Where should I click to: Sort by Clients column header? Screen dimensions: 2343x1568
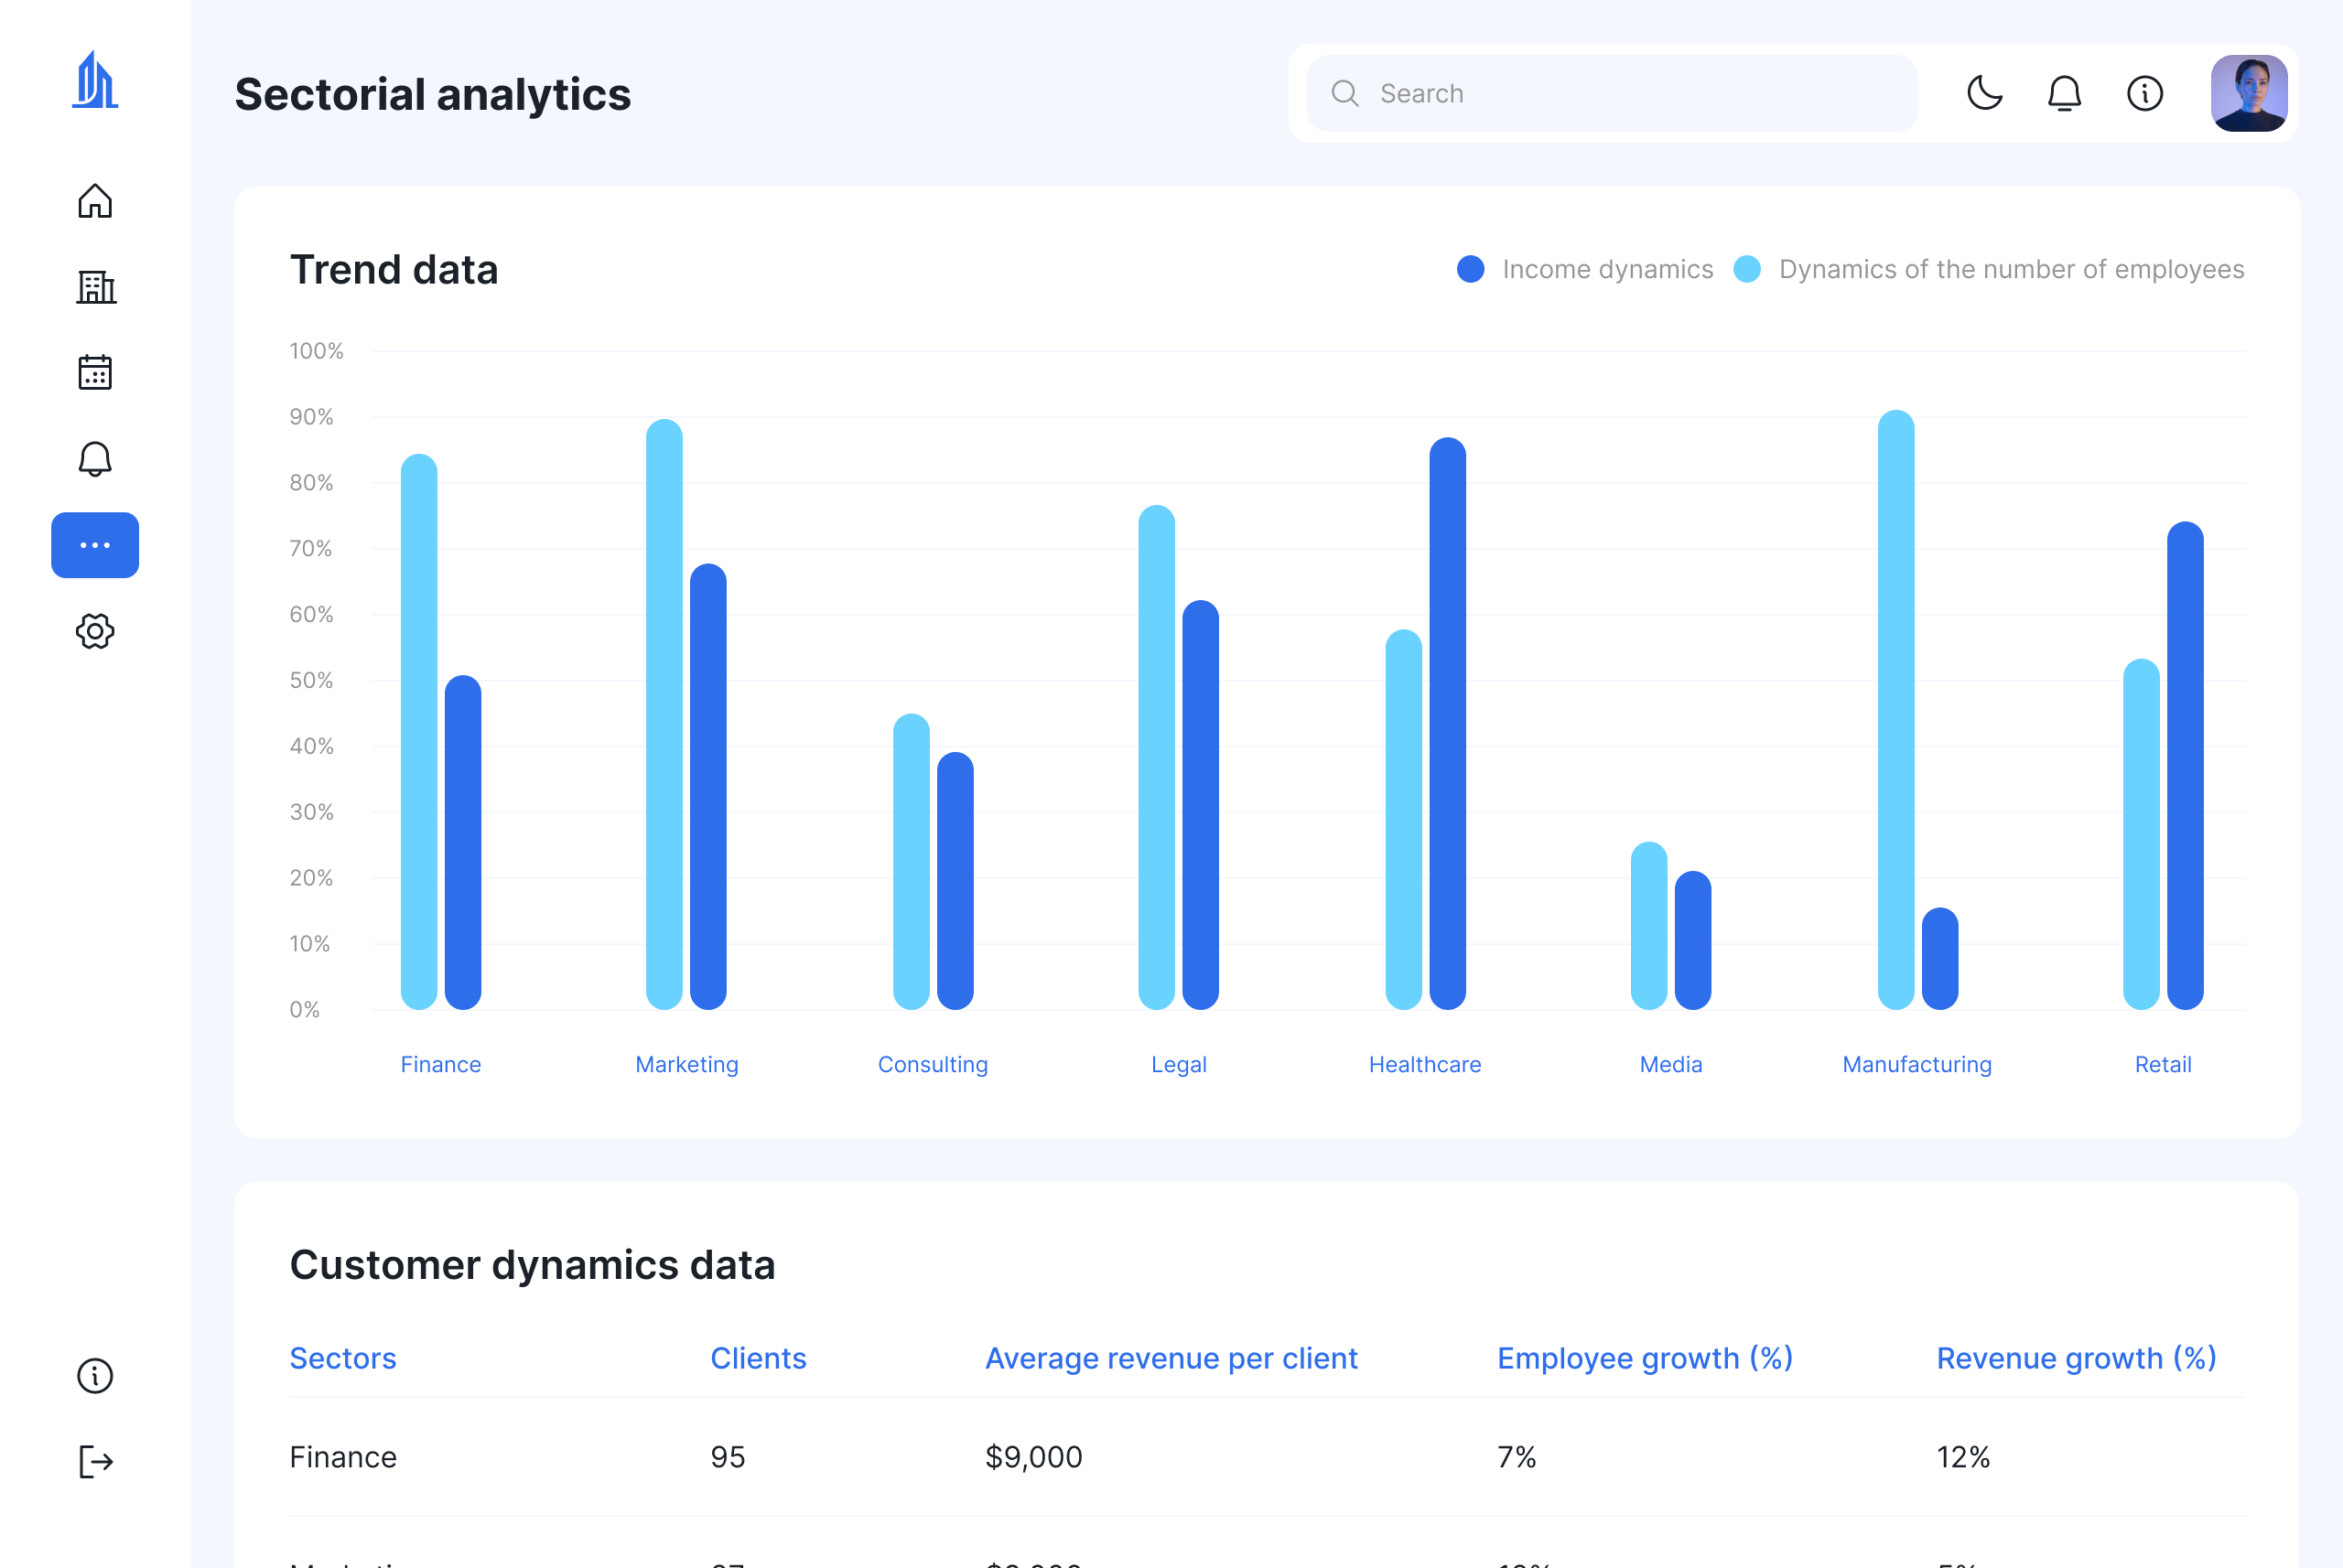tap(757, 1358)
